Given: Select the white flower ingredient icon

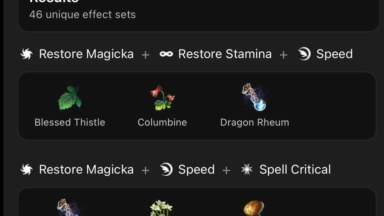Looking at the screenshot, I should (161, 208).
